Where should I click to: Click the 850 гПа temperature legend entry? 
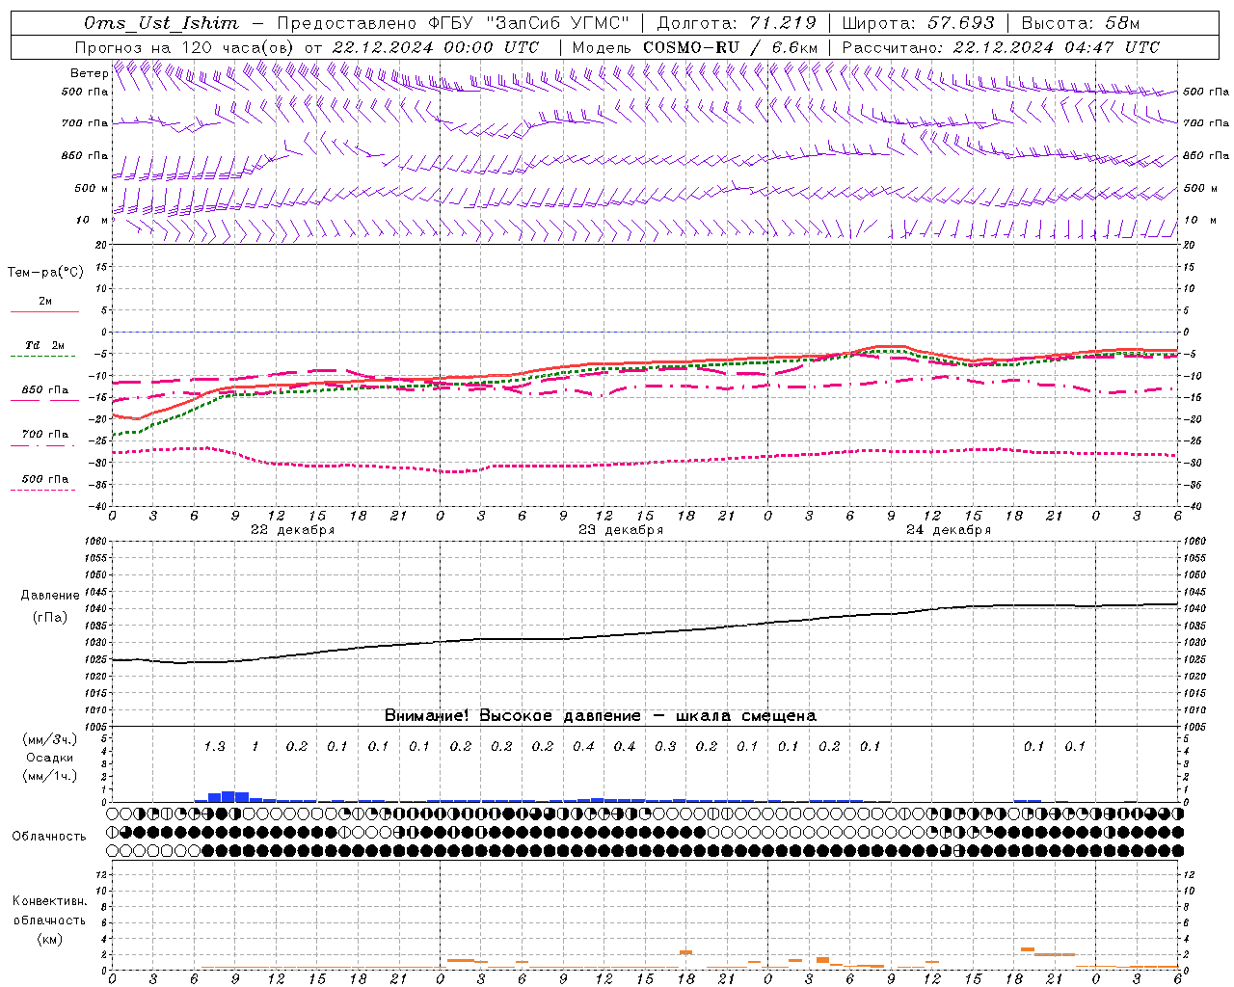[x=45, y=390]
